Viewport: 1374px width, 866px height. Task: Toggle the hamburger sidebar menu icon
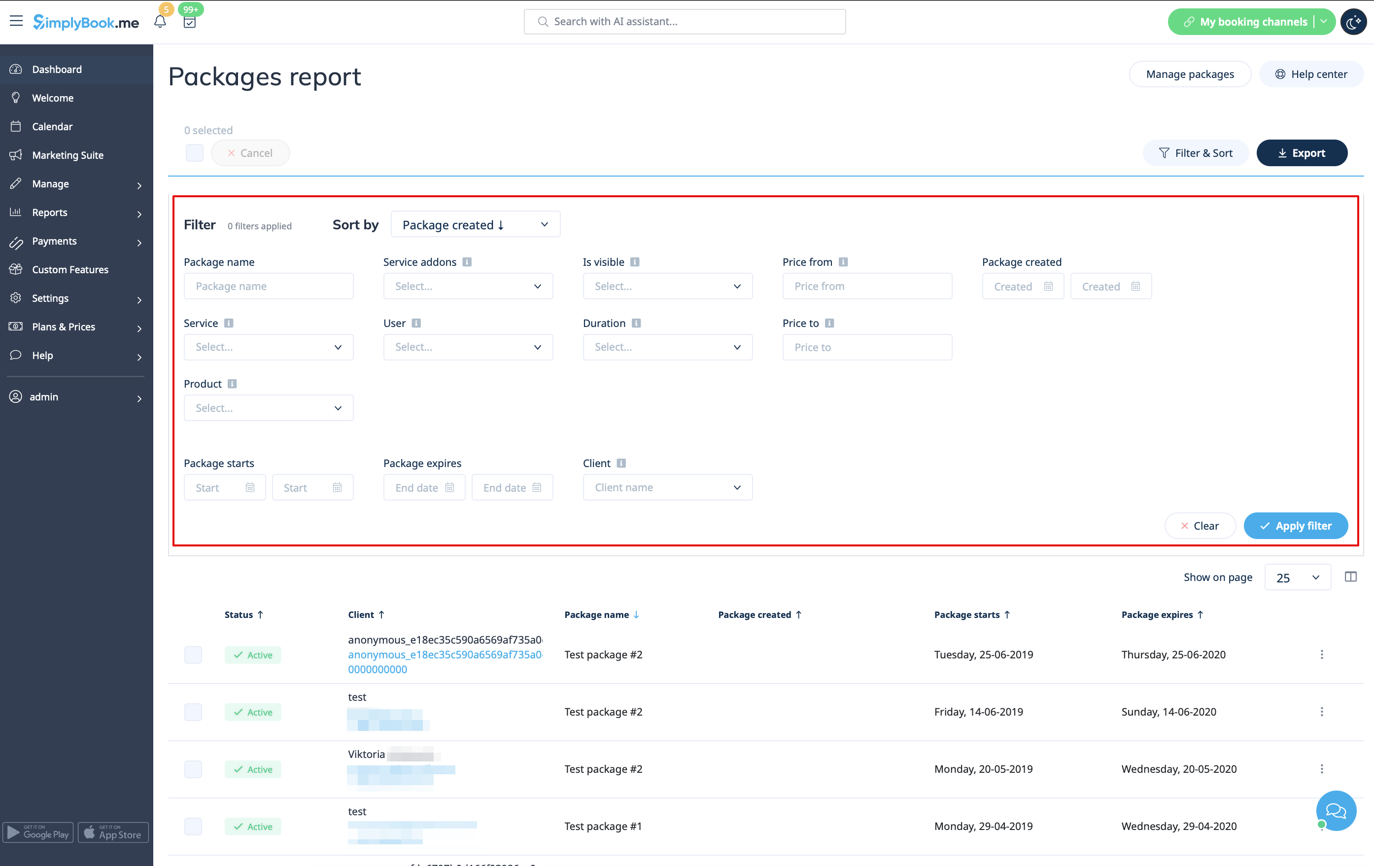(16, 21)
